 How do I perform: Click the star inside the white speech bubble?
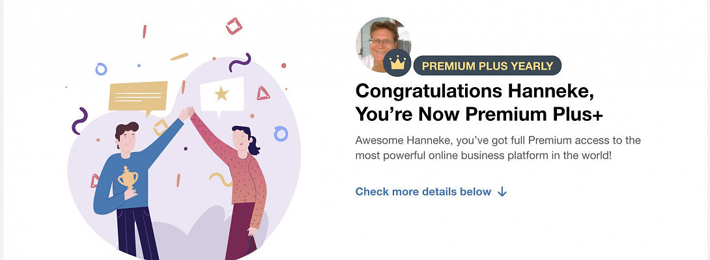coord(221,94)
